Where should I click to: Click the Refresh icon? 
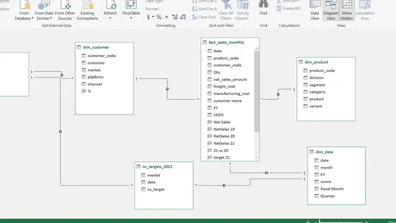point(111,4)
